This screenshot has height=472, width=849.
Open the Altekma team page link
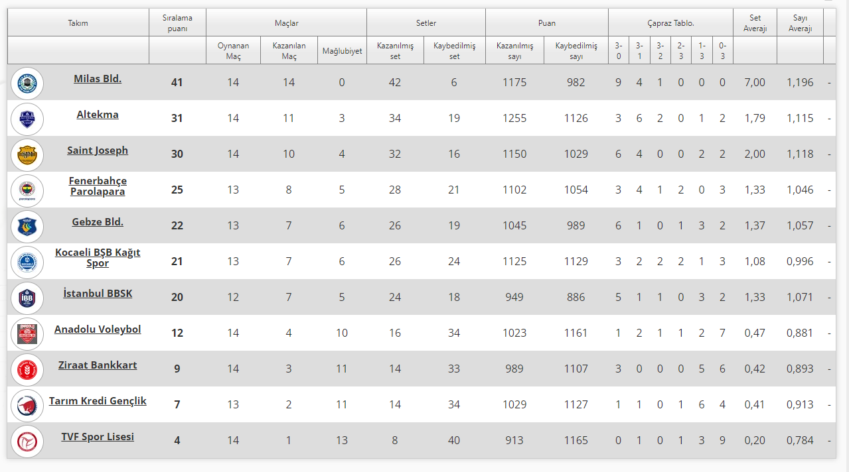pos(98,115)
